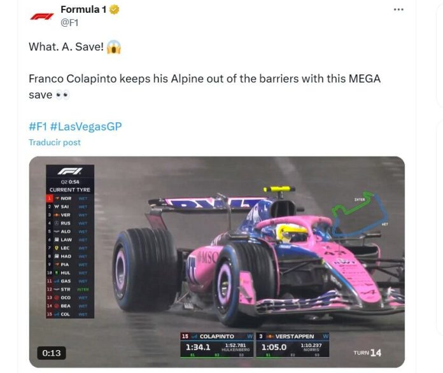The image size is (443, 373).
Task: Click the F1 logo in video overlay
Action: [70, 171]
